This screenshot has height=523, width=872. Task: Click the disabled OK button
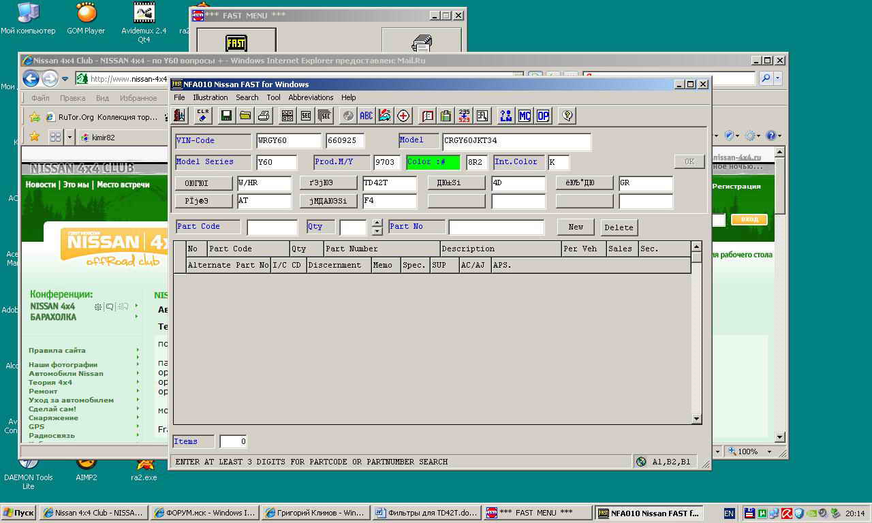689,161
